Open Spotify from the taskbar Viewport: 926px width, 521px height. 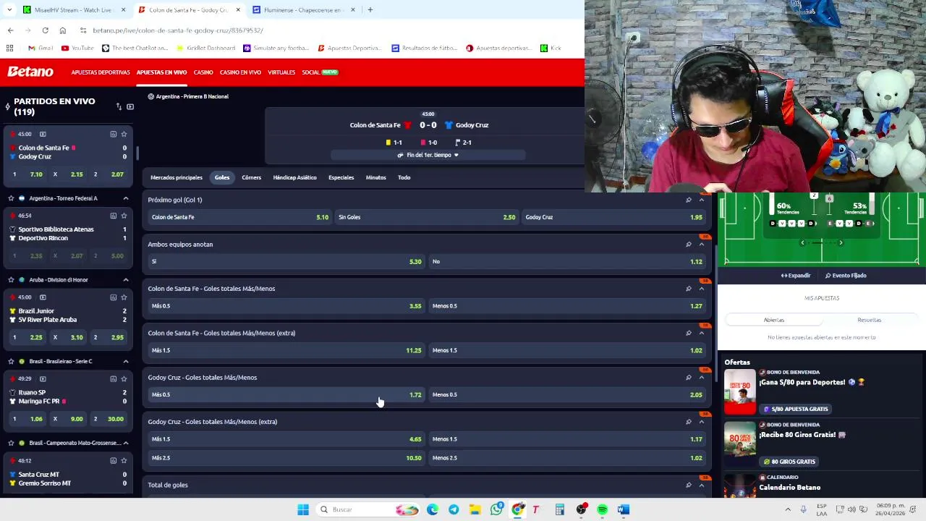coord(602,509)
